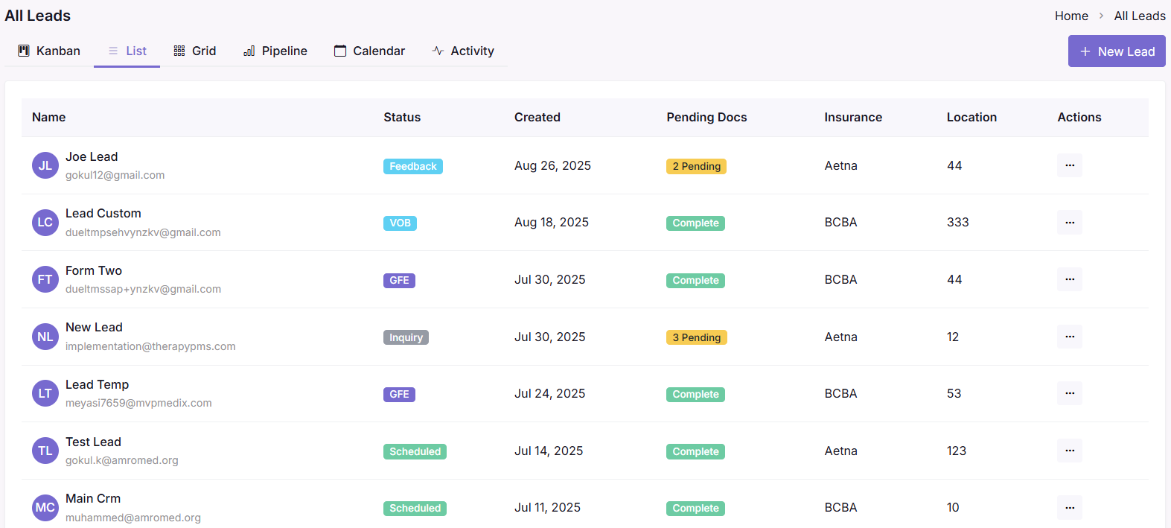The width and height of the screenshot is (1171, 528).
Task: Open the Activity feed tab
Action: click(463, 51)
